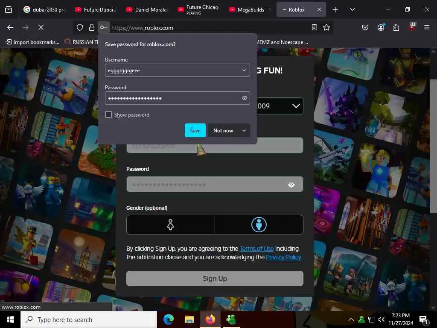Viewport: 437px width, 328px height.
Task: Open the Firefox application menu
Action: 427,27
